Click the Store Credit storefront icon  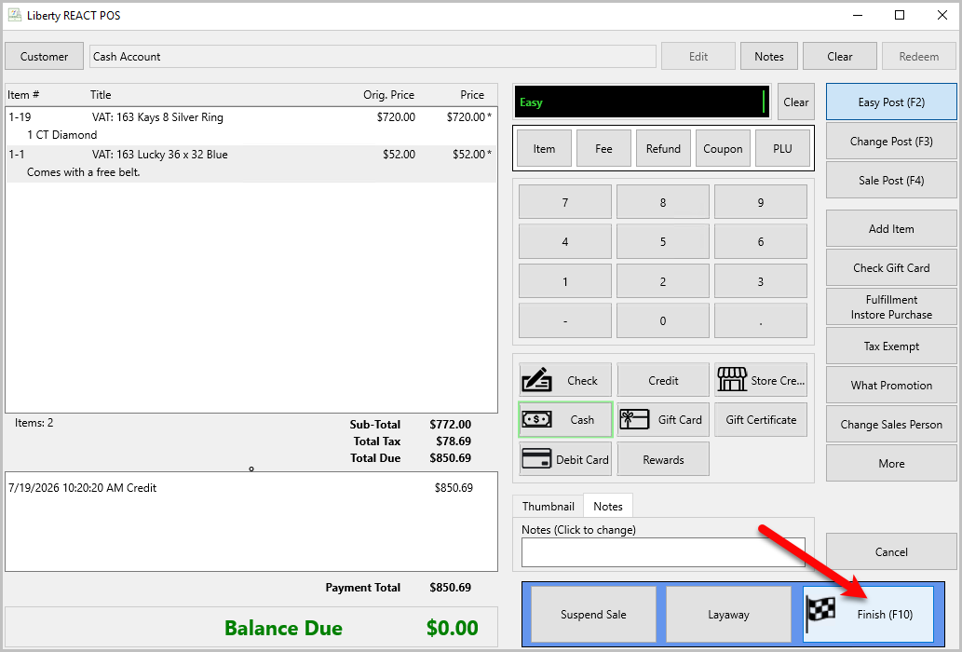coord(732,380)
